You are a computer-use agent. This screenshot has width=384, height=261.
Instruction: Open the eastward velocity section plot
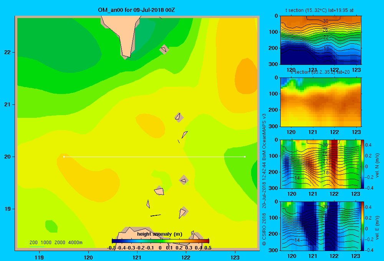[x=321, y=226]
